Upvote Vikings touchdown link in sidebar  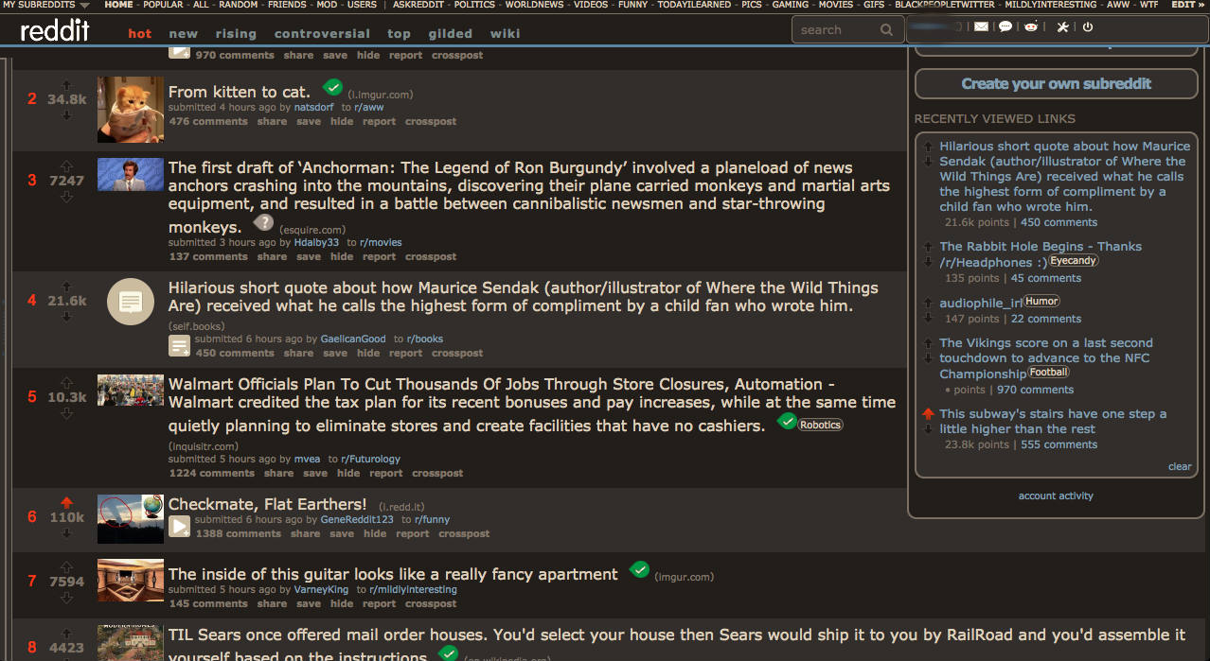(x=928, y=343)
